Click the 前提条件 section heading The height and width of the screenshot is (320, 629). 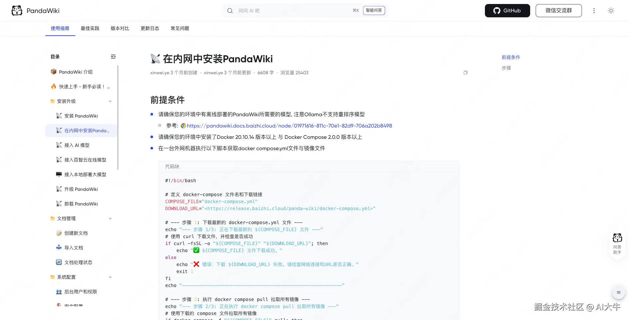(167, 100)
